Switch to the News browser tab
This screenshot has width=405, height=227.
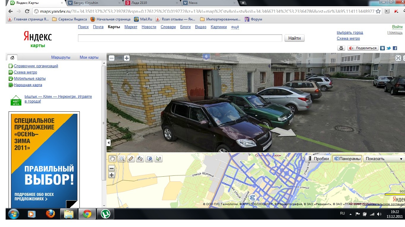click(x=209, y=3)
